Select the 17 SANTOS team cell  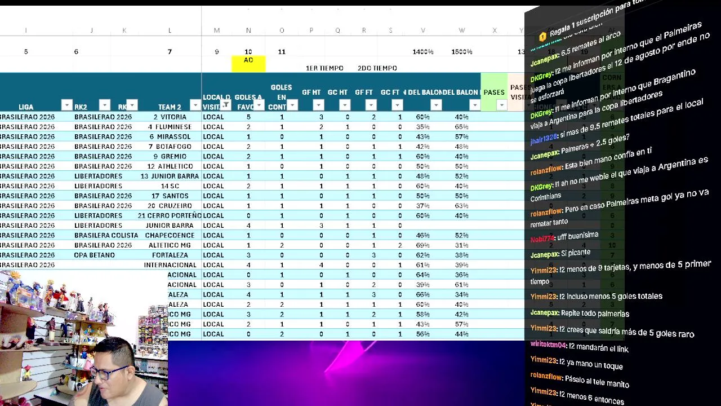(x=170, y=196)
